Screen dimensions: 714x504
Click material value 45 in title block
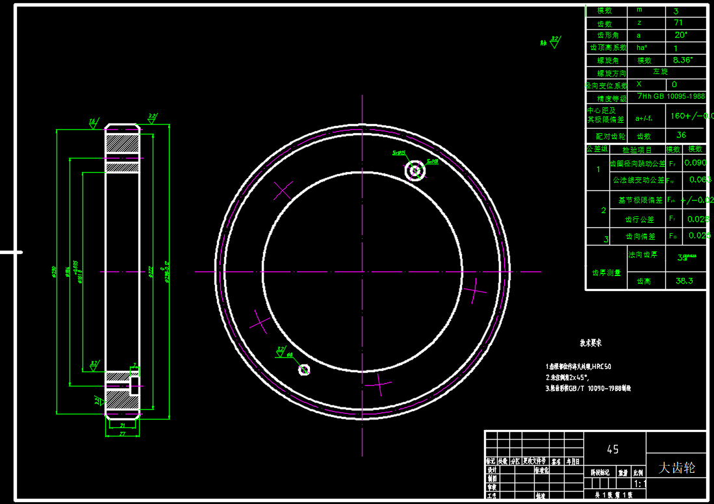click(612, 449)
